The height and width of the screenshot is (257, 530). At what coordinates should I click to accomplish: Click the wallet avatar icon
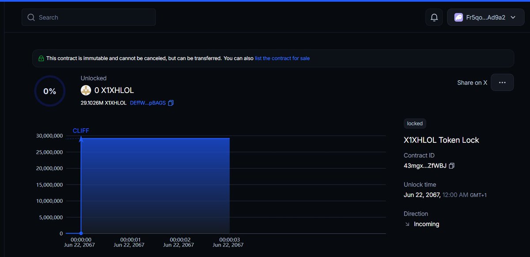(x=458, y=18)
